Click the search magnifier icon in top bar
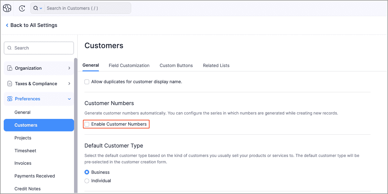Screen dimensions: 388x194 click(x=36, y=8)
